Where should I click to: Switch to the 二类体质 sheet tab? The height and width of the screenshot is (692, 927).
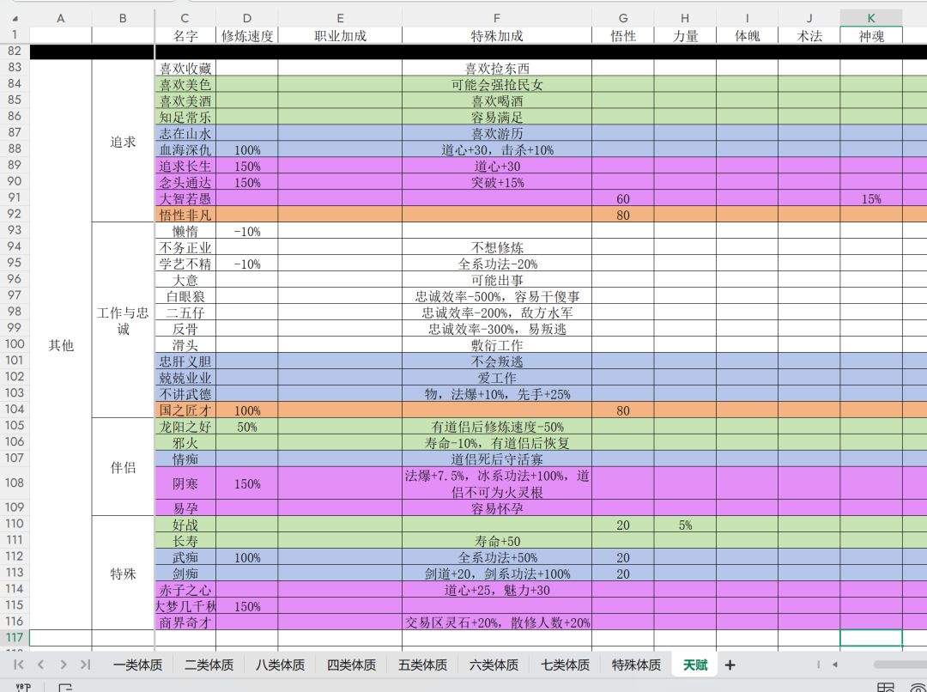(x=209, y=665)
